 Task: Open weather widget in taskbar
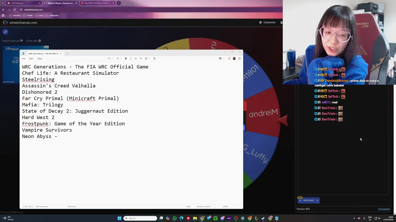[x=7, y=218]
